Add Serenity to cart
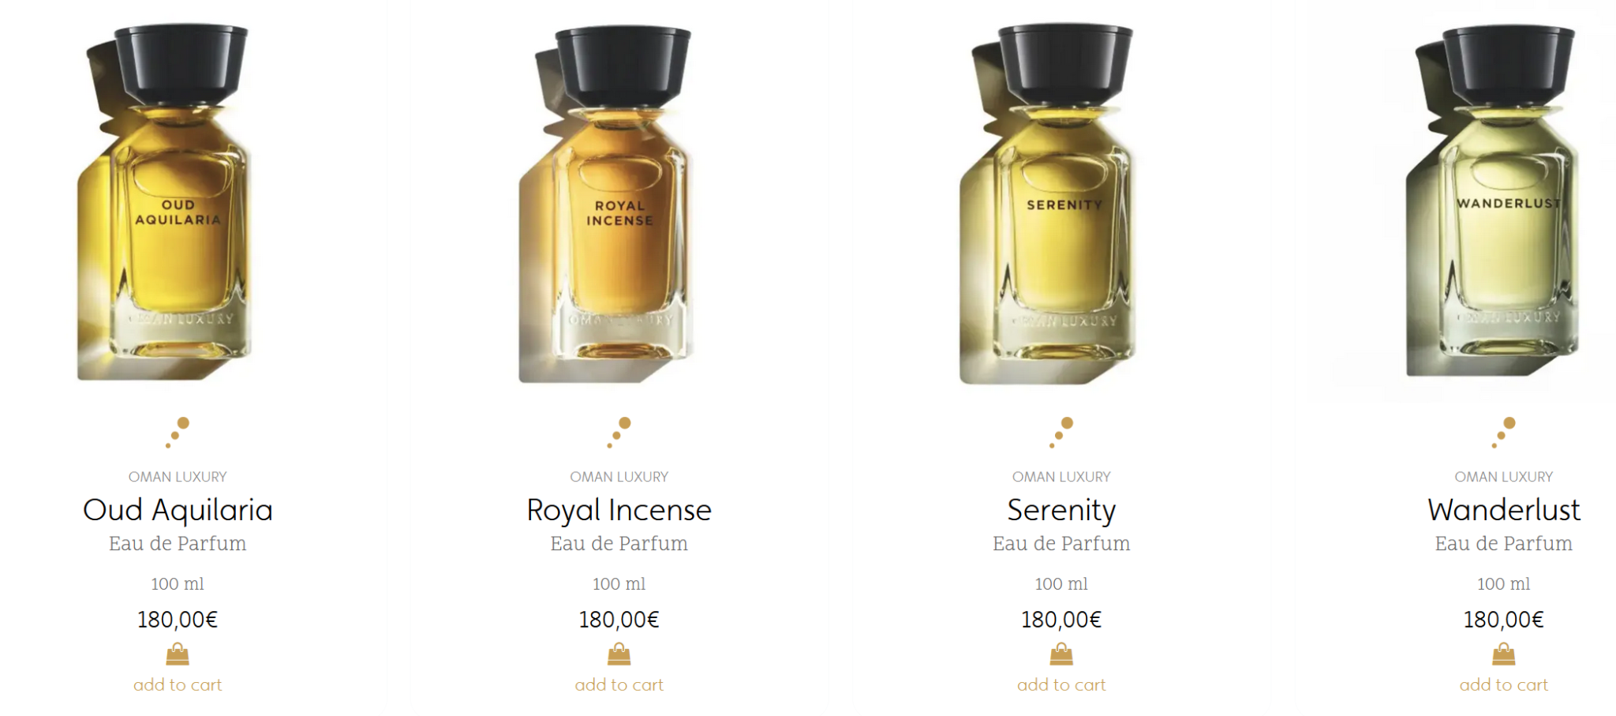Image resolution: width=1616 pixels, height=716 pixels. pos(1061,684)
